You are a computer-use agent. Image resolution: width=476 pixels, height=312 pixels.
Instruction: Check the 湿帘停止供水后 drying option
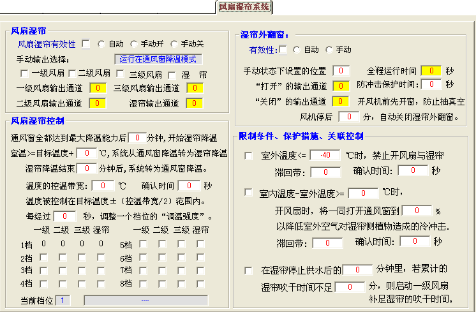click(x=248, y=271)
